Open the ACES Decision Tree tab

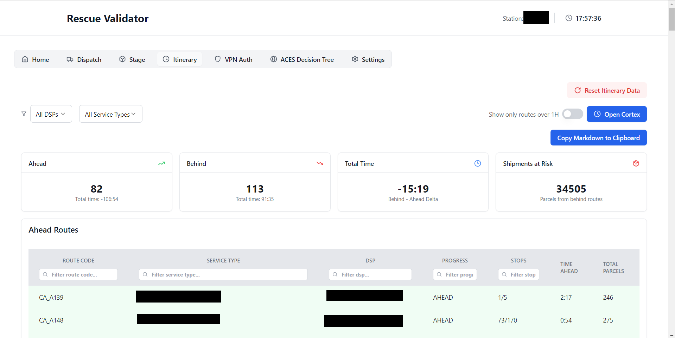coord(302,59)
